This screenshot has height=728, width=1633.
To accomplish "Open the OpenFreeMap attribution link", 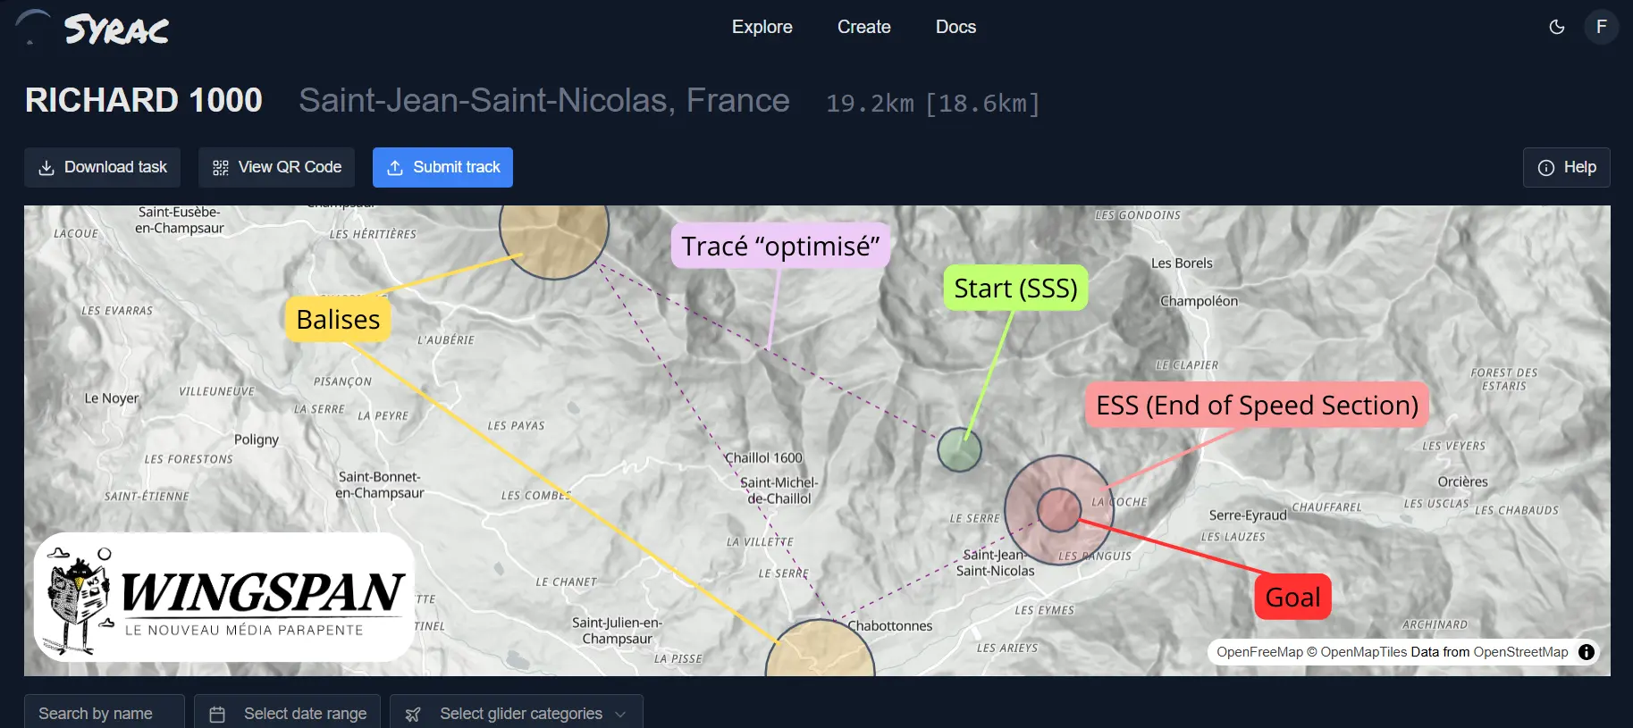I will click(x=1259, y=652).
